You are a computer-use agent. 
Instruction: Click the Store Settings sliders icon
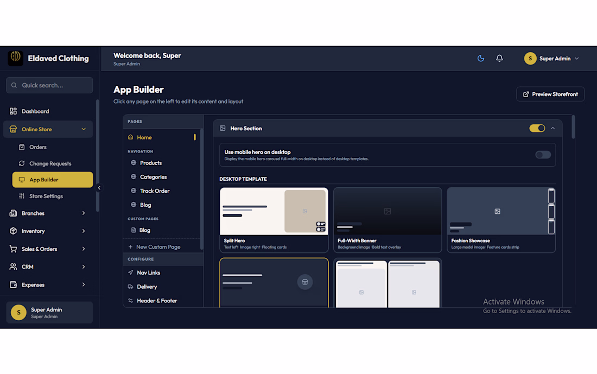22,196
